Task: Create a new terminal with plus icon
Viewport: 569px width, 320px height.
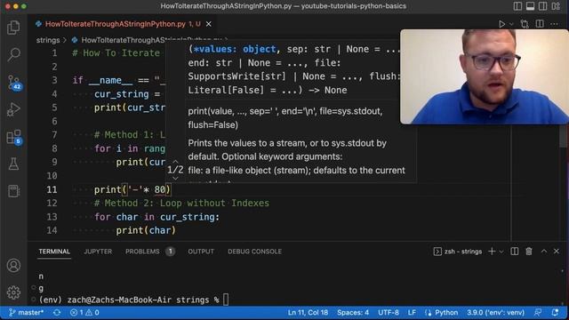Action: pos(492,252)
